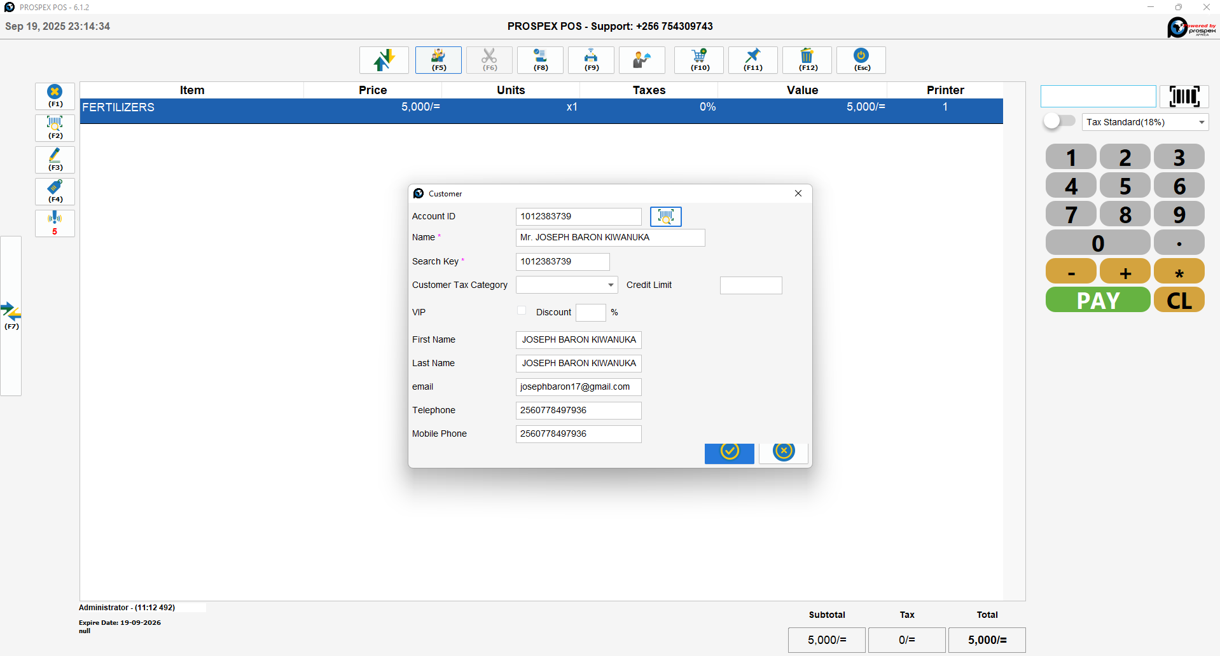
Task: Click the barcode scan button beside Account ID
Action: [665, 217]
